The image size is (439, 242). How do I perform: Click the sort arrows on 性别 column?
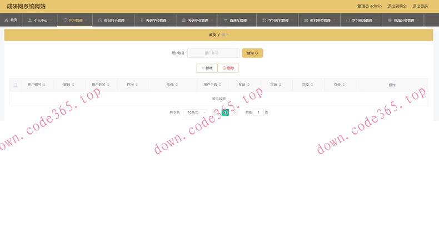[x=137, y=85]
